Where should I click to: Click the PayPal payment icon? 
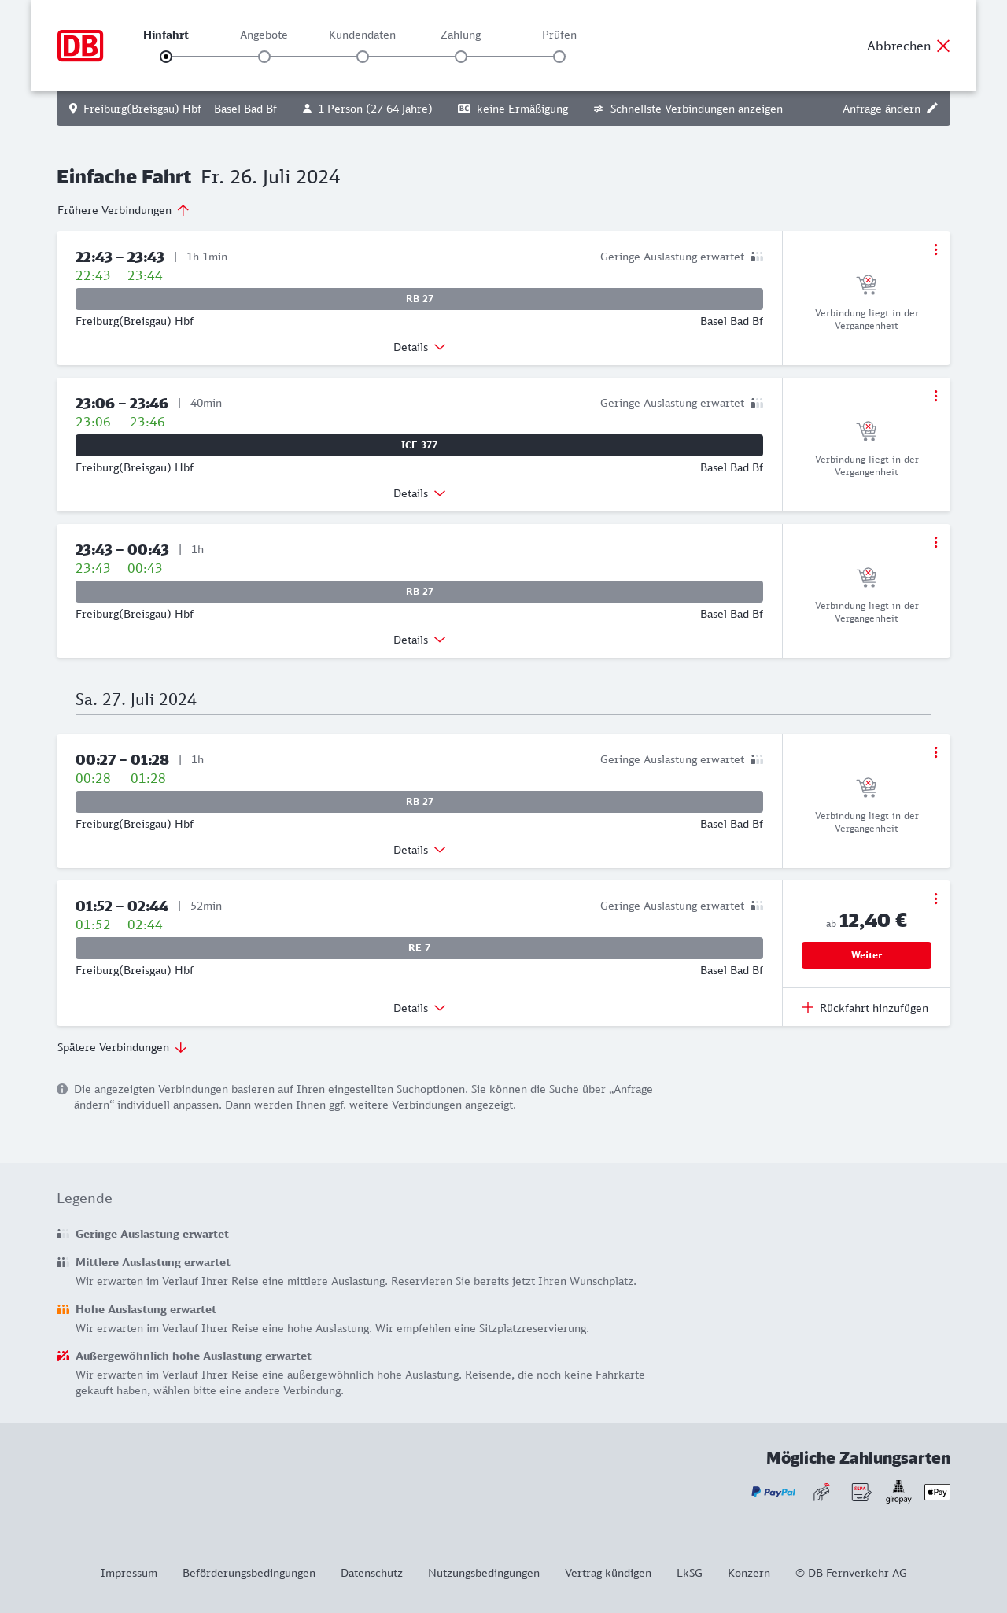[x=773, y=1492]
